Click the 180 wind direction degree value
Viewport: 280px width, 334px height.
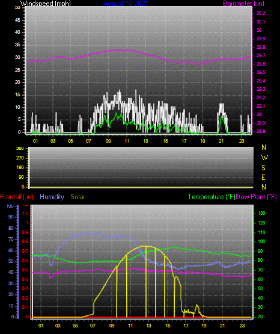[20, 168]
